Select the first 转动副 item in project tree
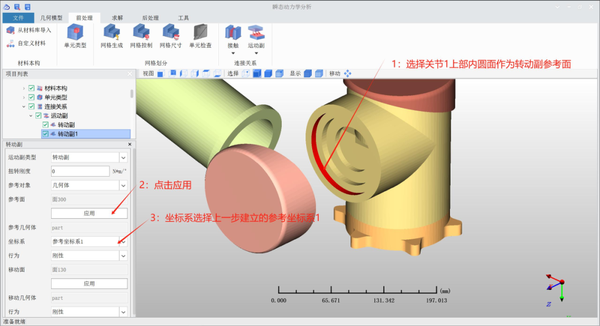Image resolution: width=600 pixels, height=326 pixels. [x=66, y=125]
